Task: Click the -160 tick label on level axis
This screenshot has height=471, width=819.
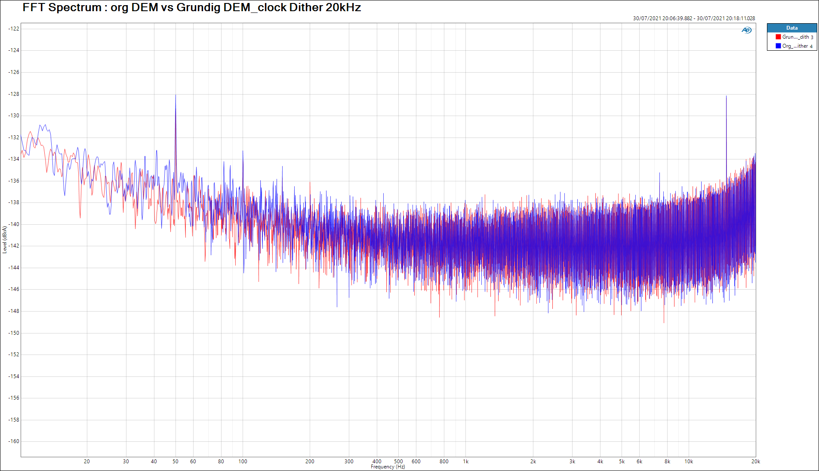Action: (x=14, y=441)
